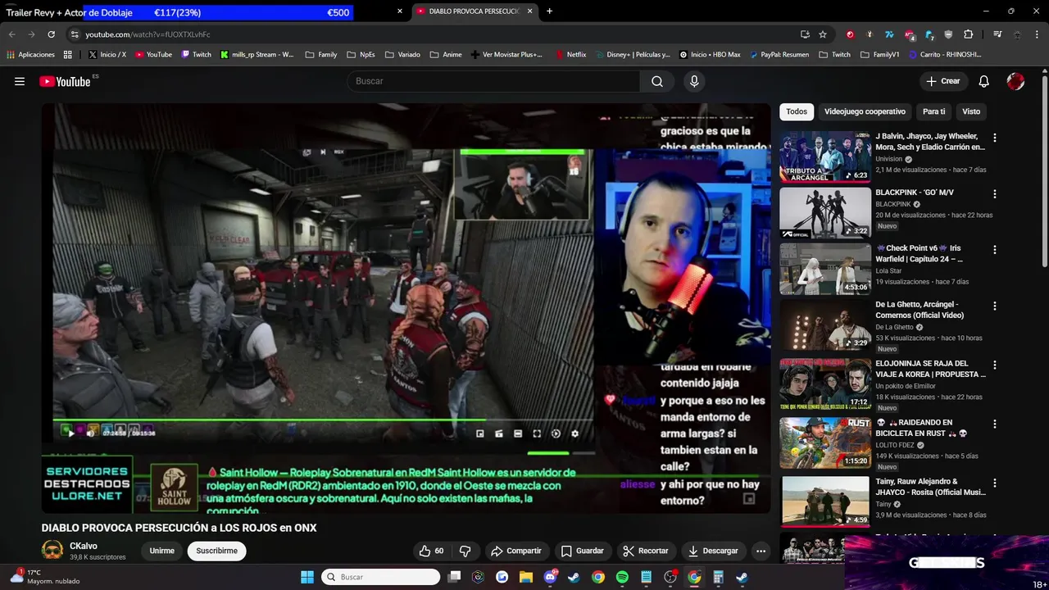Open options for De La Ghetto Comernos video

994,306
